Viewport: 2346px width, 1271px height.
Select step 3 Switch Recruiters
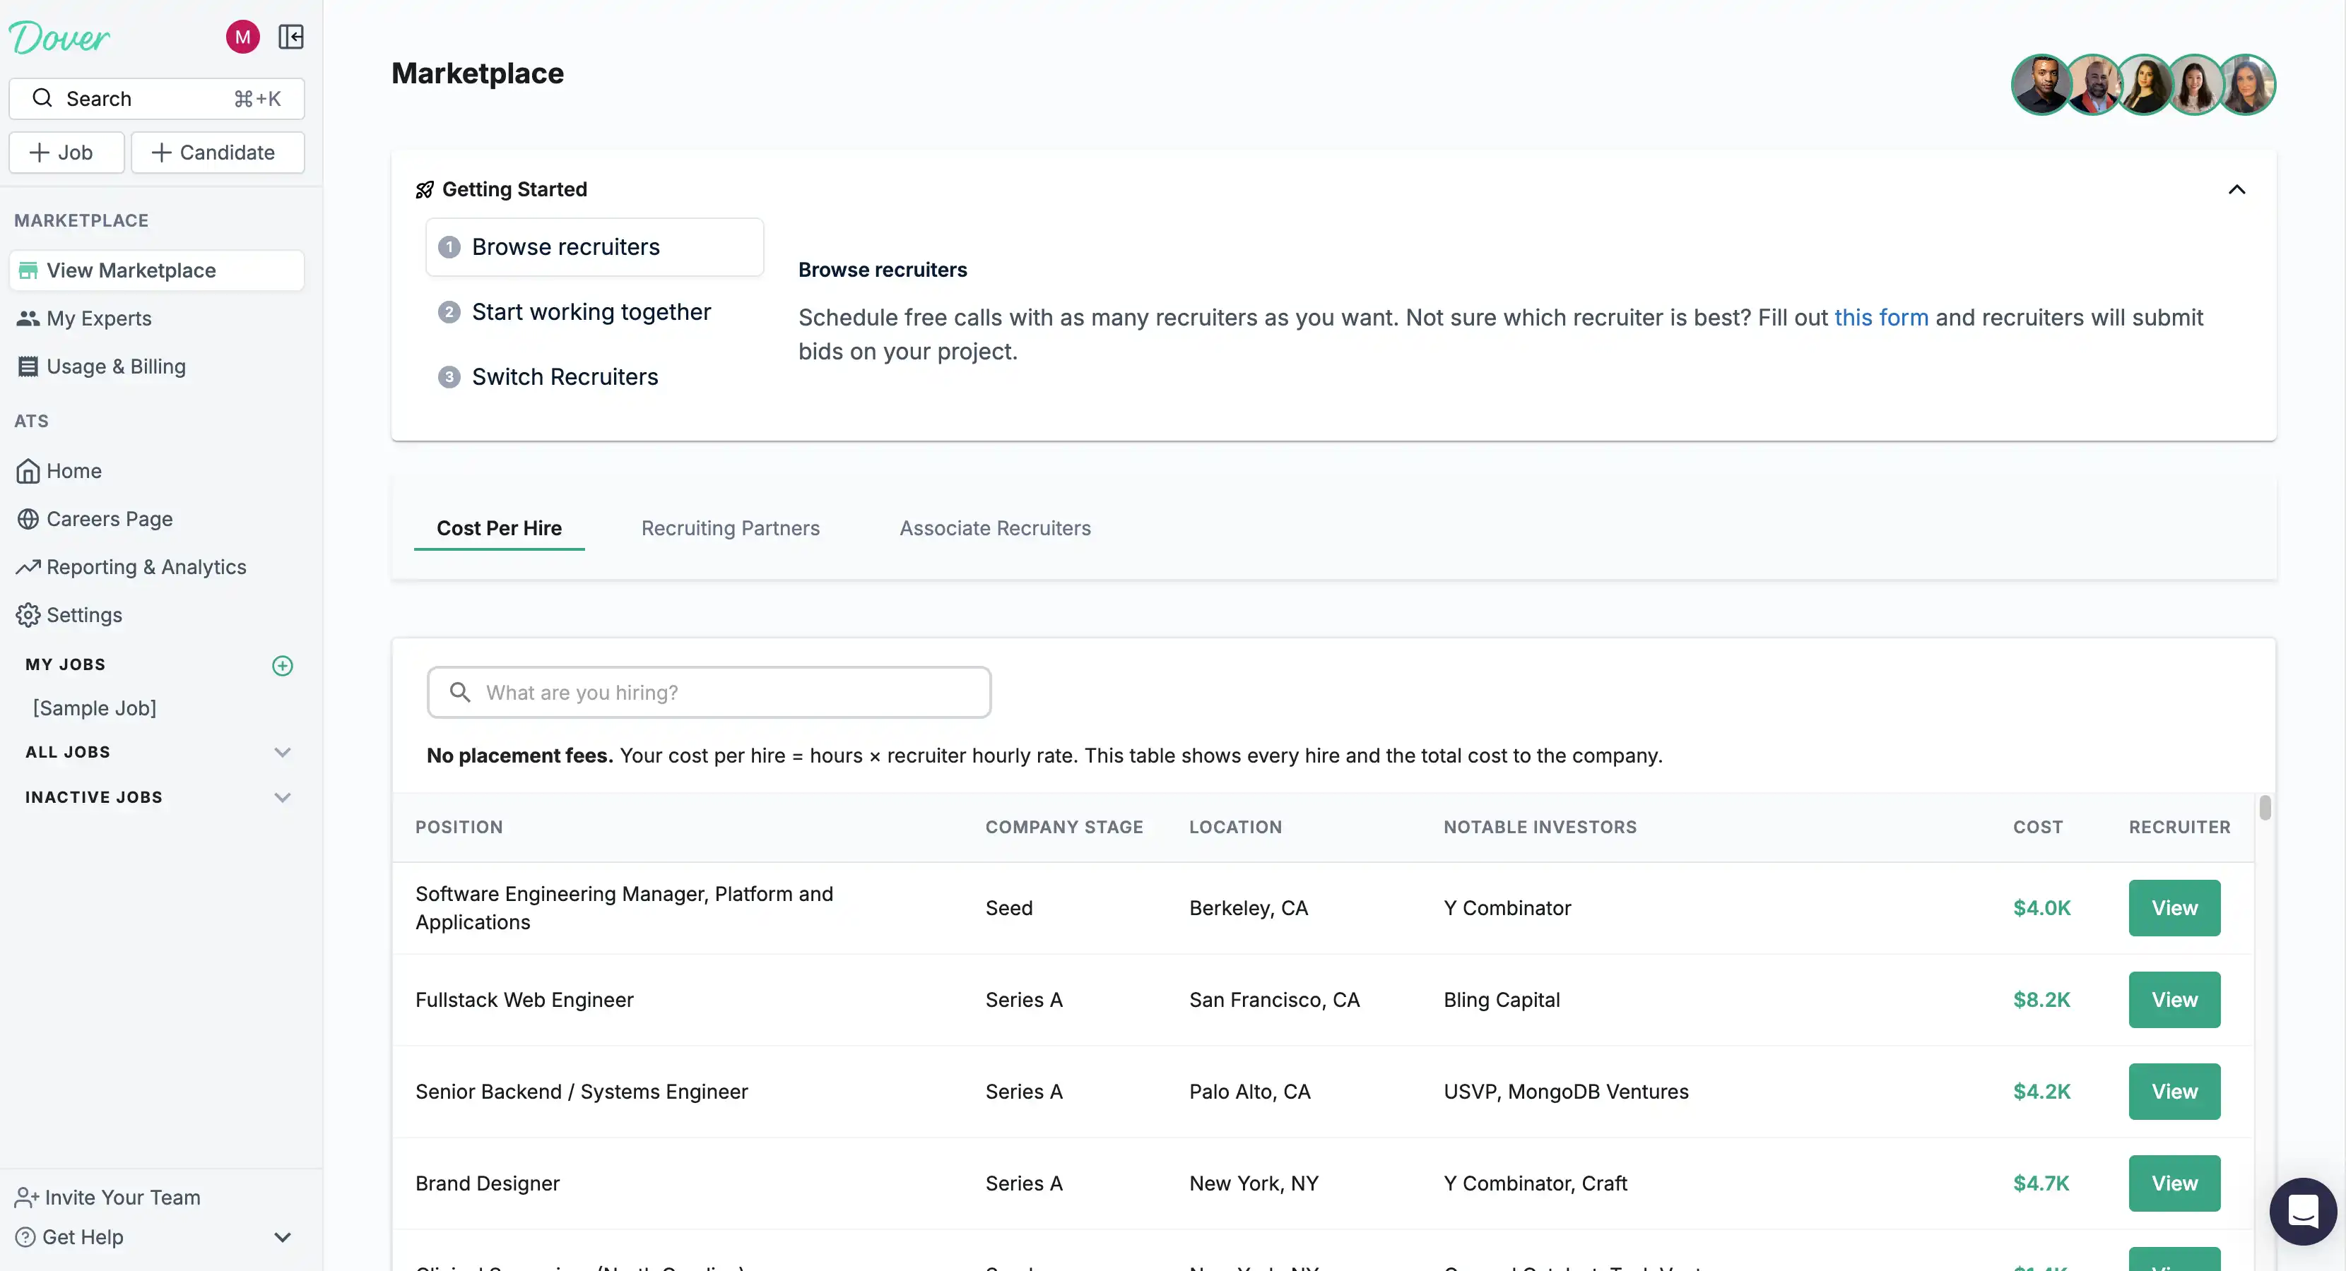(x=564, y=376)
